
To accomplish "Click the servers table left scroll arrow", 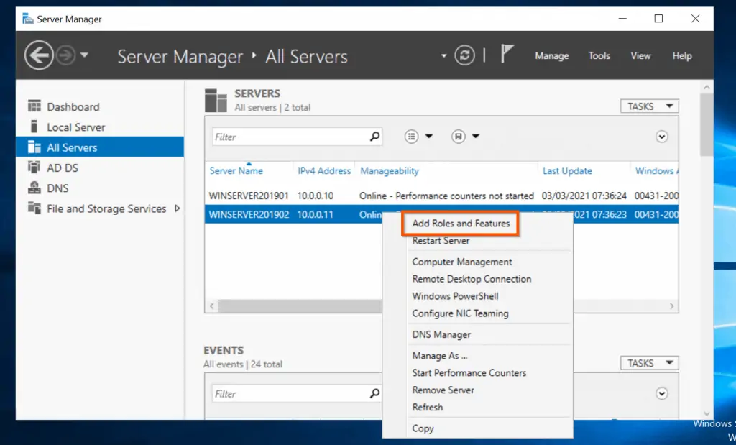I will pos(212,306).
